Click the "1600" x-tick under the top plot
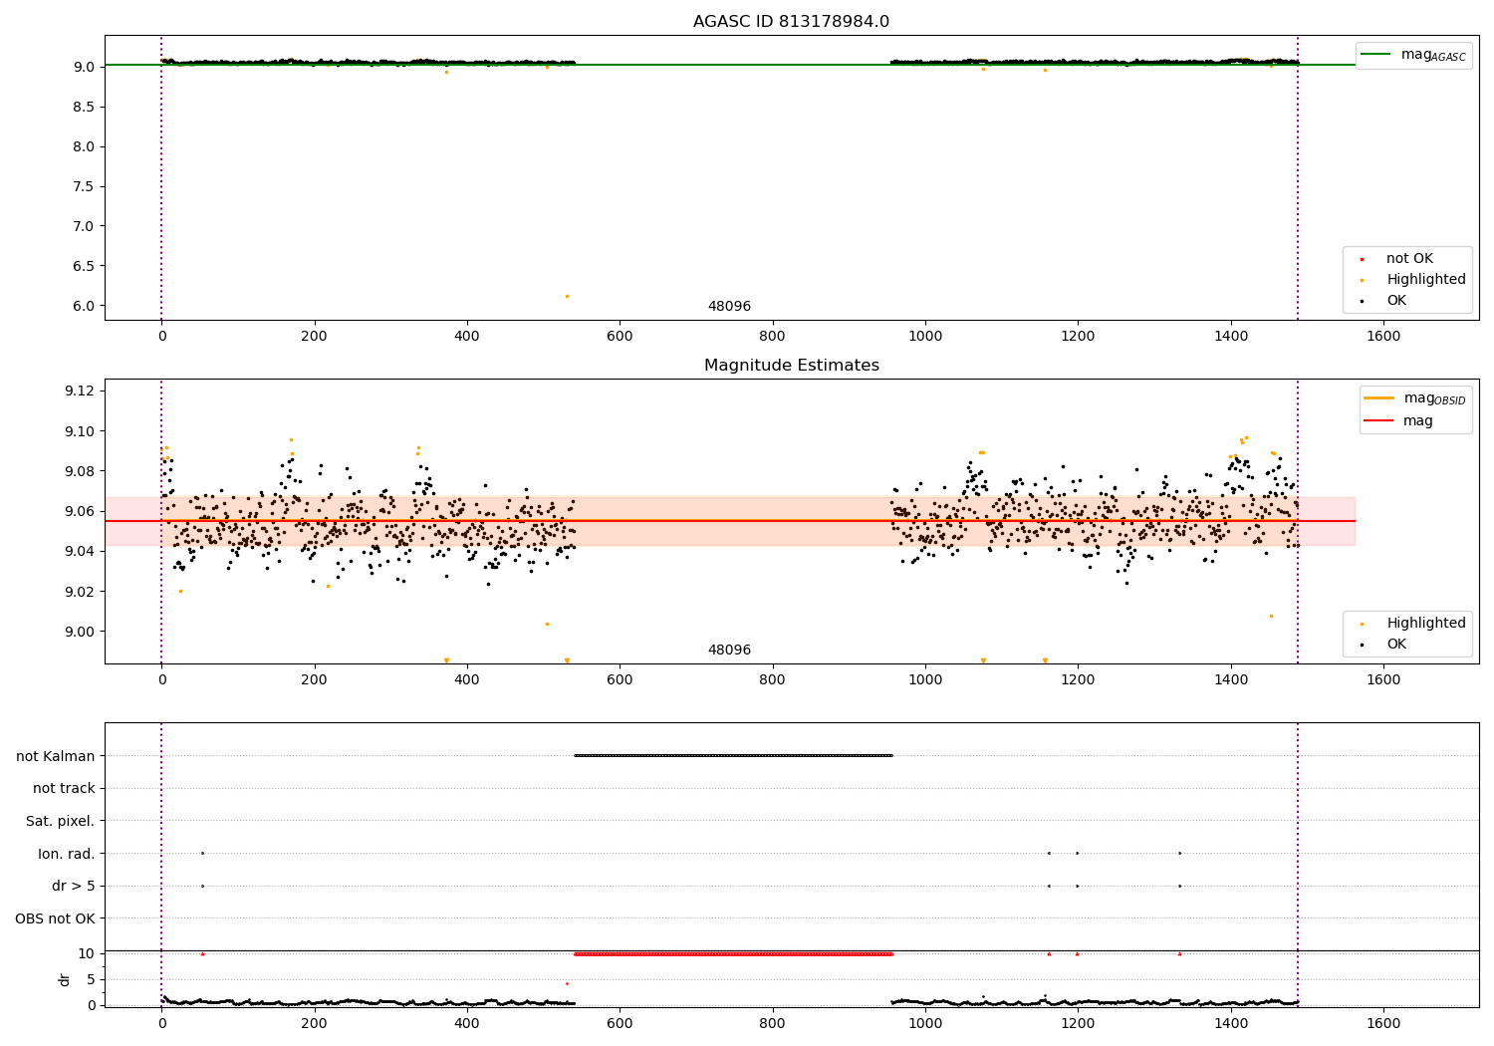The image size is (1494, 1046). click(x=1383, y=337)
